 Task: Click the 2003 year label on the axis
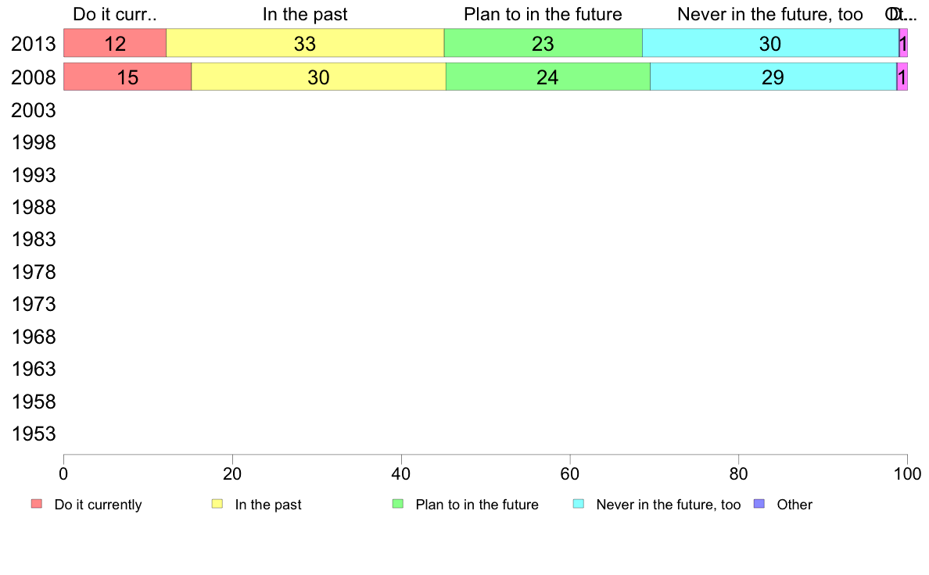[34, 110]
